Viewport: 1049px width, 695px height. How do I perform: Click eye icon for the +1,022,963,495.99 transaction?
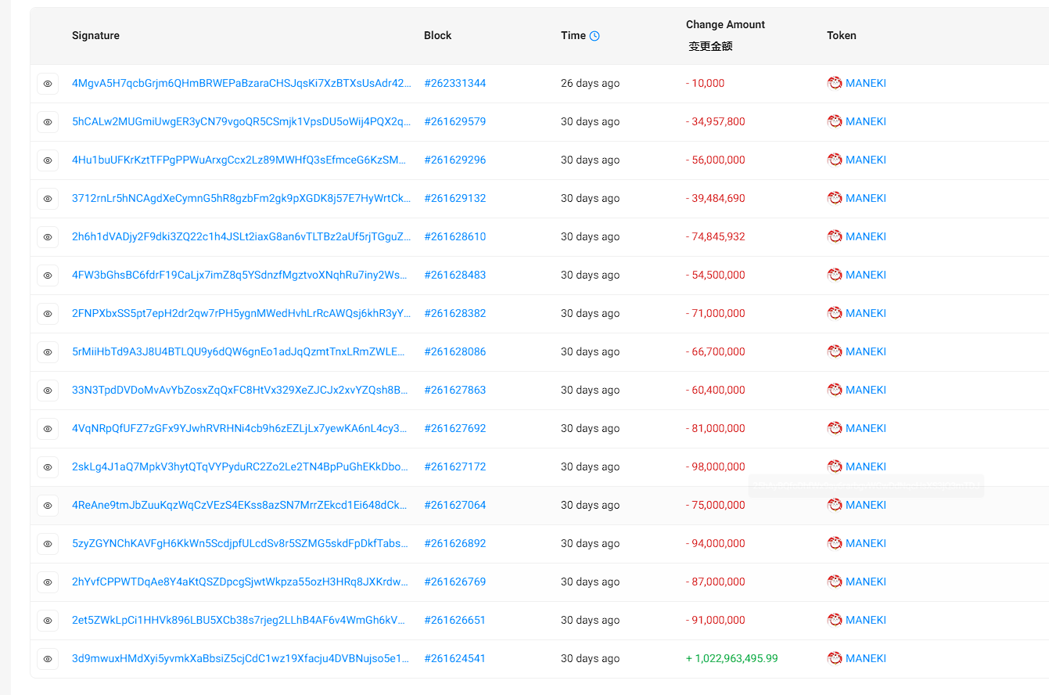pos(48,659)
